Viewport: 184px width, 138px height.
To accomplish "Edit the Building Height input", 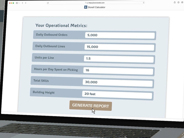I will 117,95.
